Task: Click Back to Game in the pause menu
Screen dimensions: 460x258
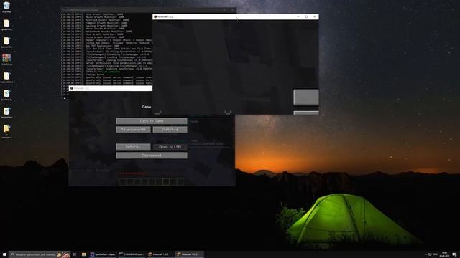Action: [152, 121]
